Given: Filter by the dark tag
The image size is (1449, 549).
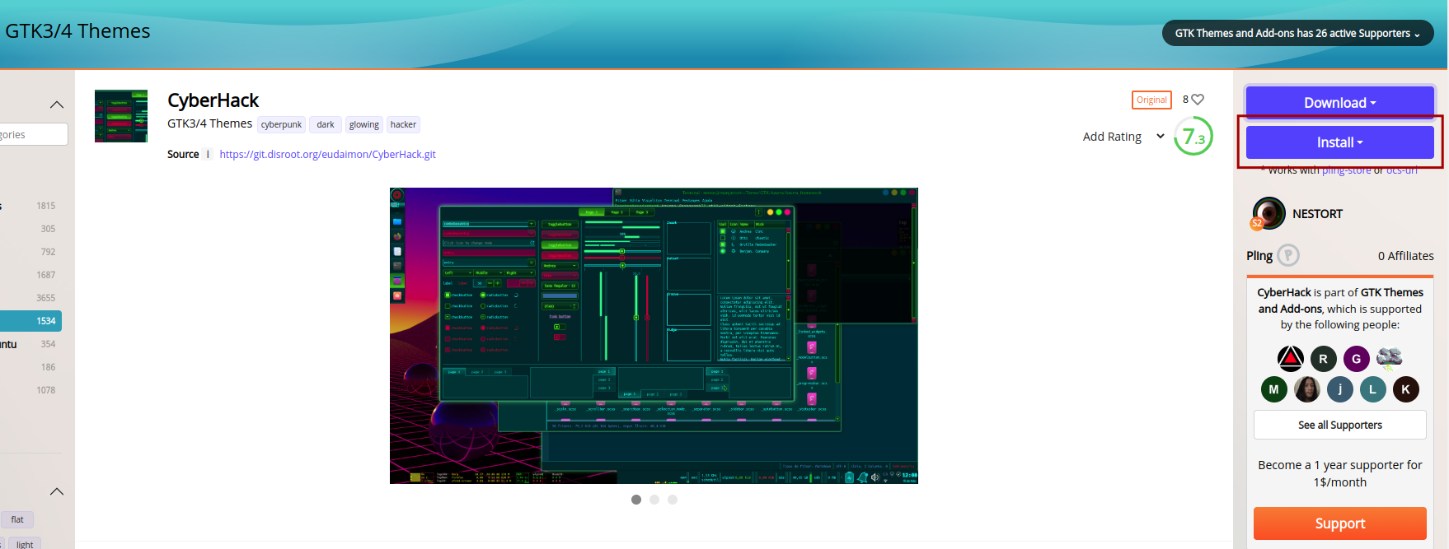Looking at the screenshot, I should point(326,125).
